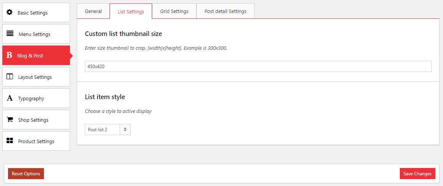Switch to the Grid Settings tab
The height and width of the screenshot is (186, 443).
174,11
